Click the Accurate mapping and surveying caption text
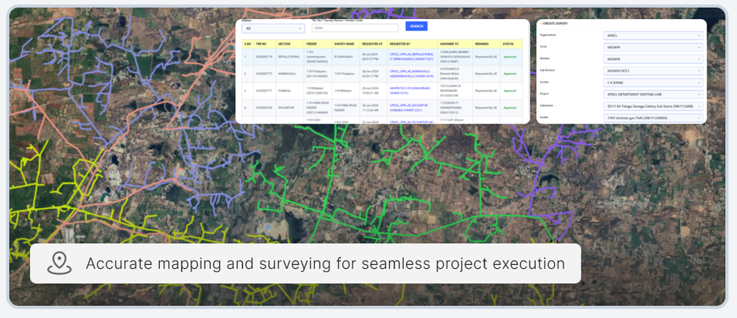Screen dimensions: 737x318 click(325, 264)
